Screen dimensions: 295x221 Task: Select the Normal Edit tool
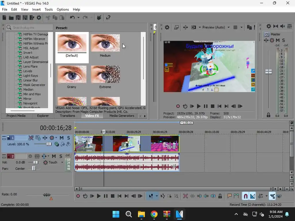click(151, 196)
